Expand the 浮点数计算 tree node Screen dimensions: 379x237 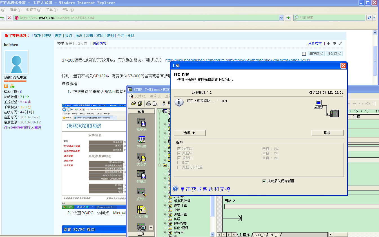click(x=165, y=201)
